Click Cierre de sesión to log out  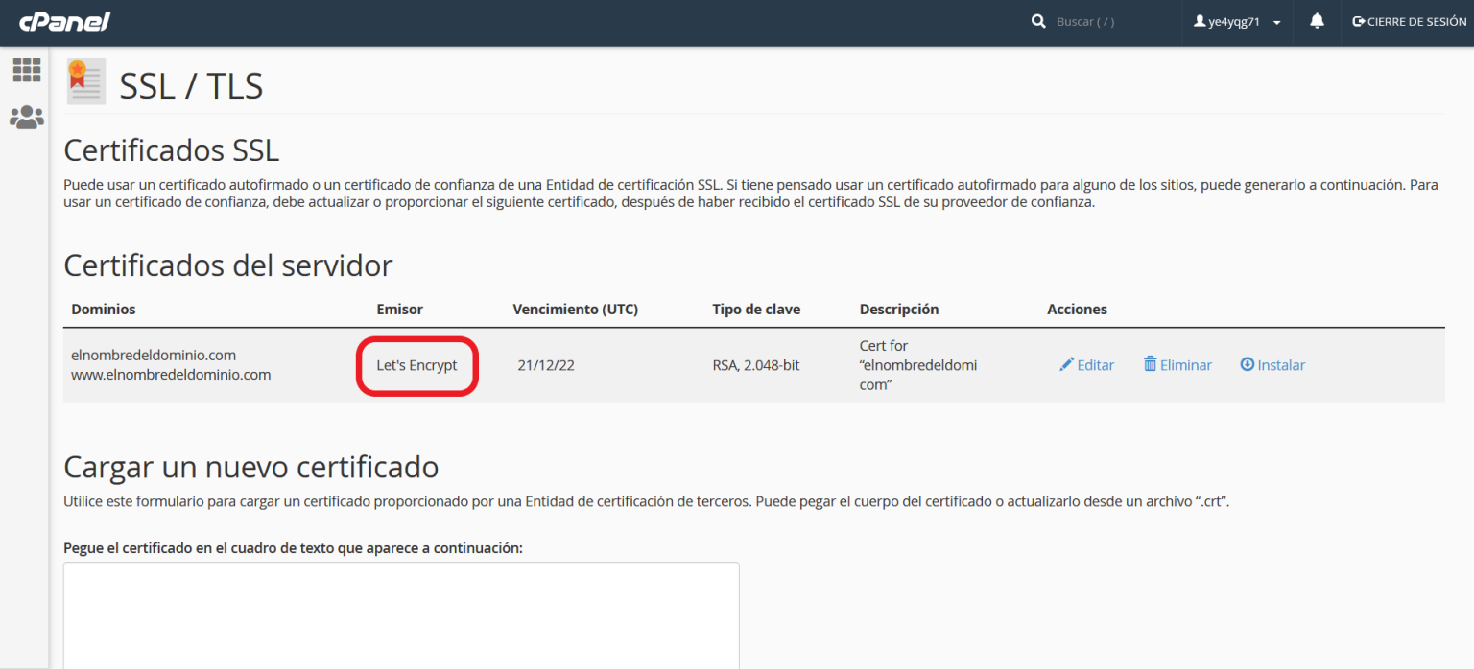coord(1409,22)
